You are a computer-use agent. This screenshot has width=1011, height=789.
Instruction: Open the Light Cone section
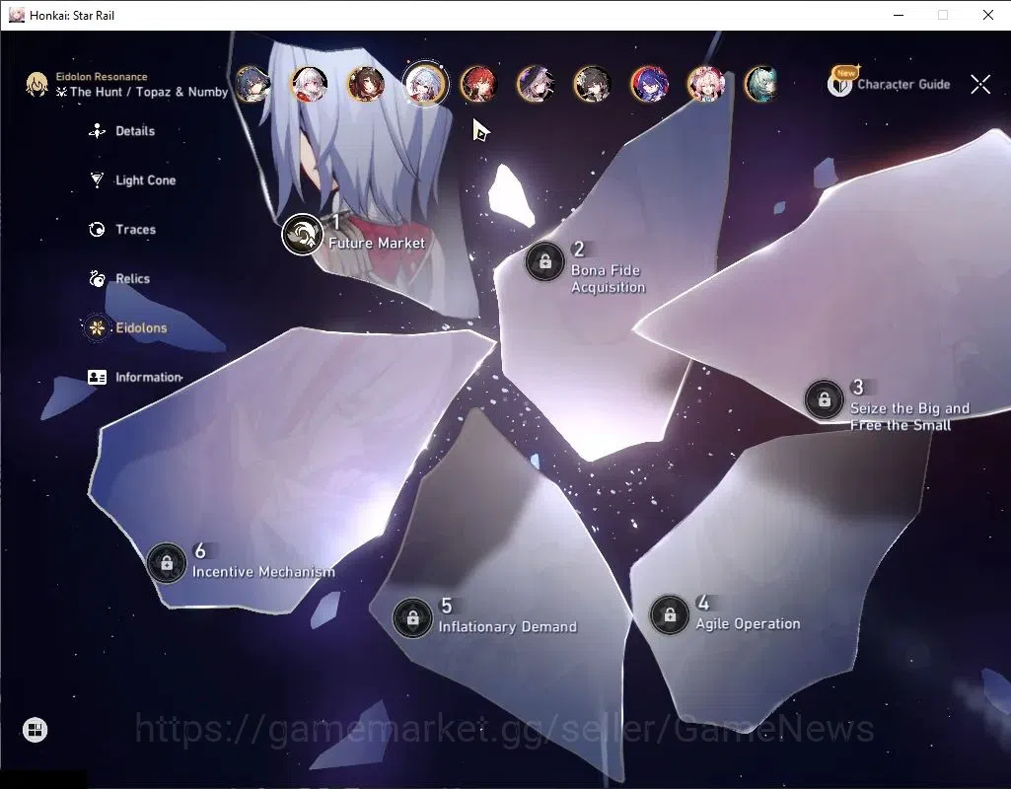click(x=132, y=179)
